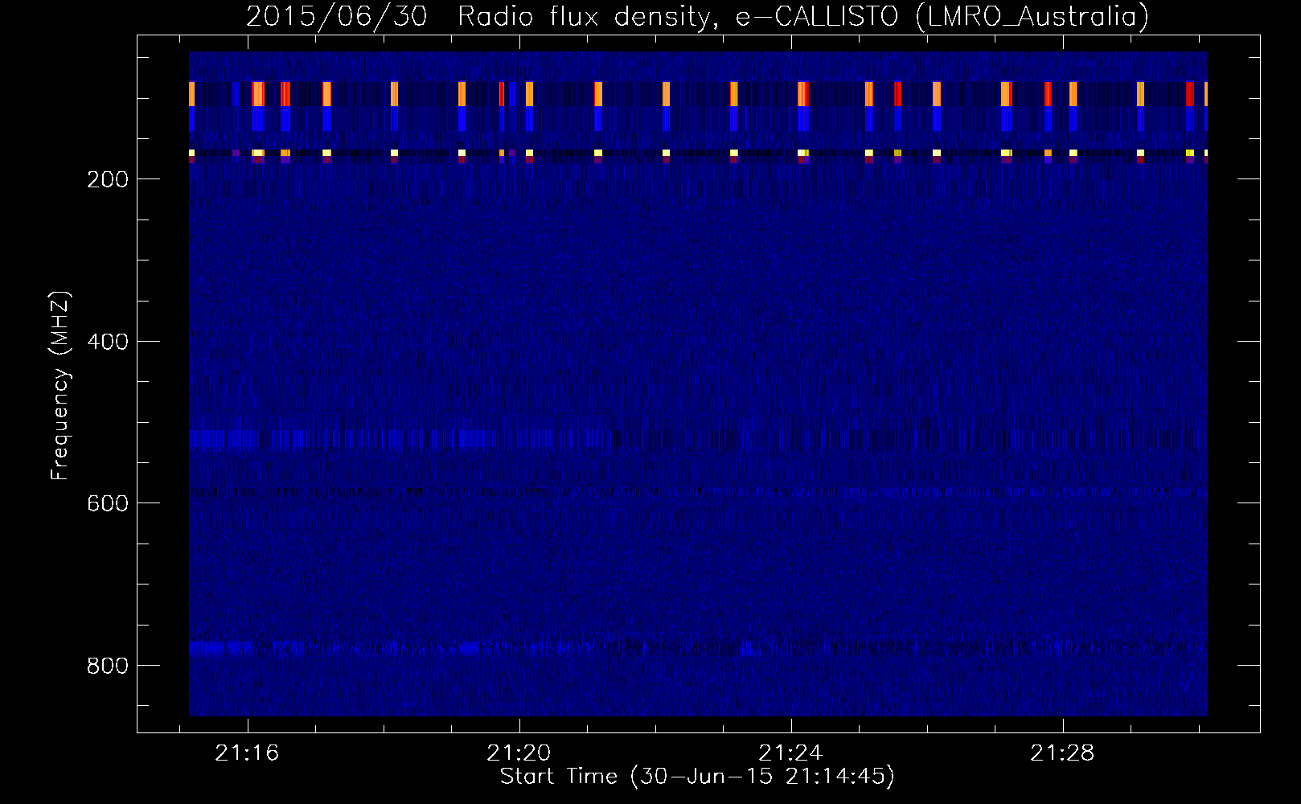Click the 200 frequency tick label
1301x804 pixels.
click(x=108, y=179)
